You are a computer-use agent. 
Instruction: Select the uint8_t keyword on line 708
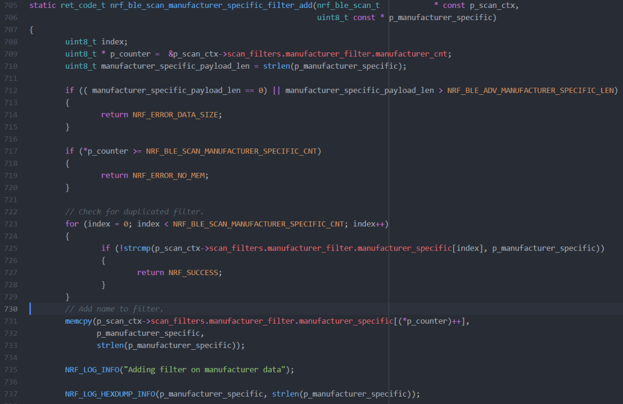(x=80, y=41)
